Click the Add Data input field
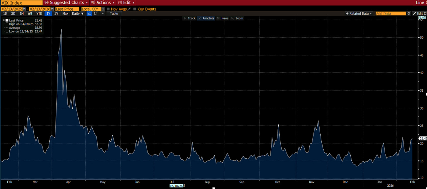The image size is (427, 189). (x=390, y=13)
